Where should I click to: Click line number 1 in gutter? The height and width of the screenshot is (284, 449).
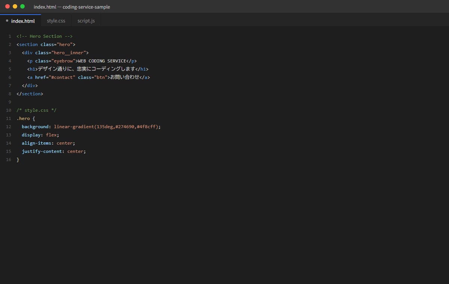[x=10, y=36]
